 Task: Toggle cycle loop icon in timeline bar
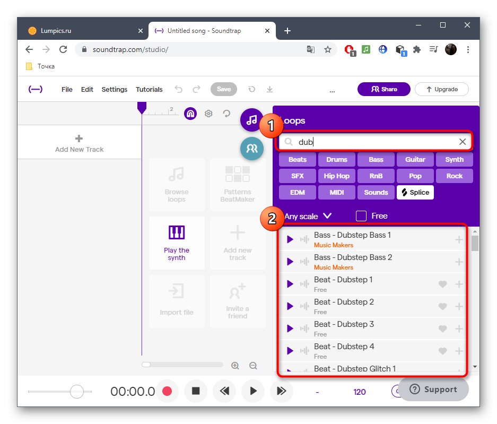click(x=226, y=114)
